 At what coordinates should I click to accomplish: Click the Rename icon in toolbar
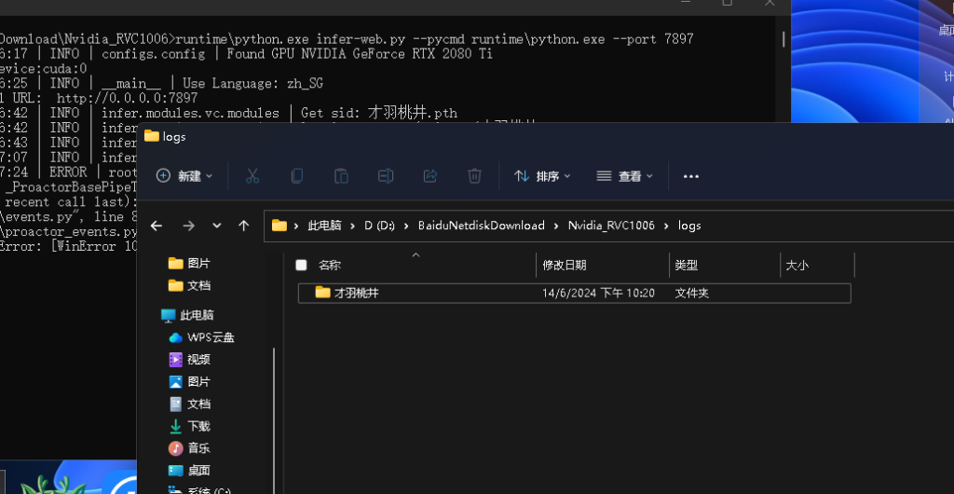tap(386, 176)
